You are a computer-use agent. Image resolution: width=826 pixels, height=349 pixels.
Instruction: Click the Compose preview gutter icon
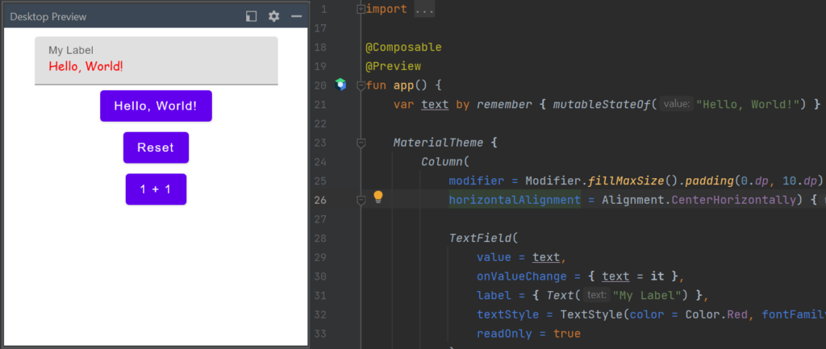pos(341,85)
